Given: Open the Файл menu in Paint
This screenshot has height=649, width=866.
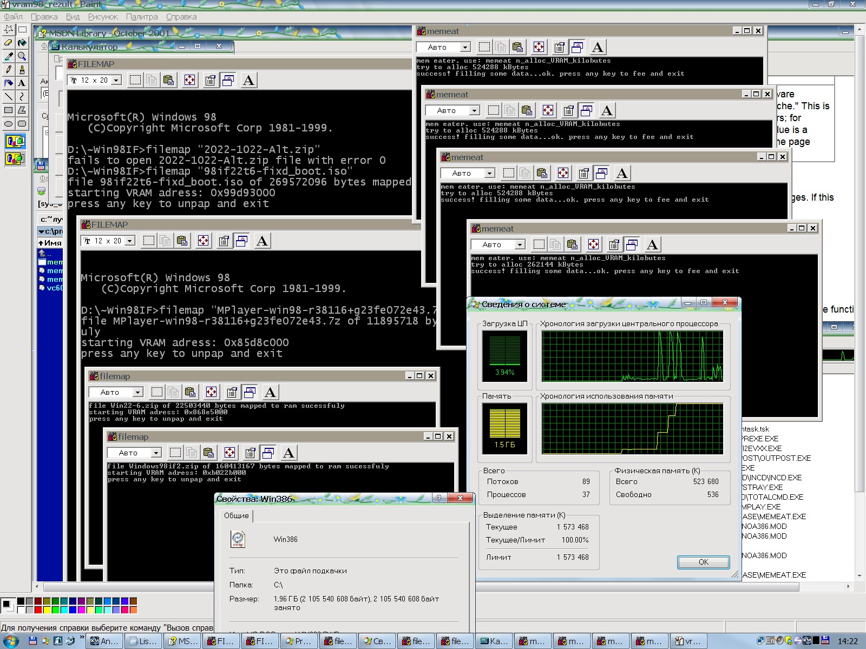Looking at the screenshot, I should [14, 17].
